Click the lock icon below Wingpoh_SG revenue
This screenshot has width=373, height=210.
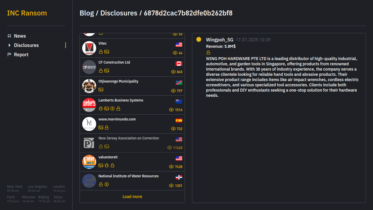[x=208, y=53]
